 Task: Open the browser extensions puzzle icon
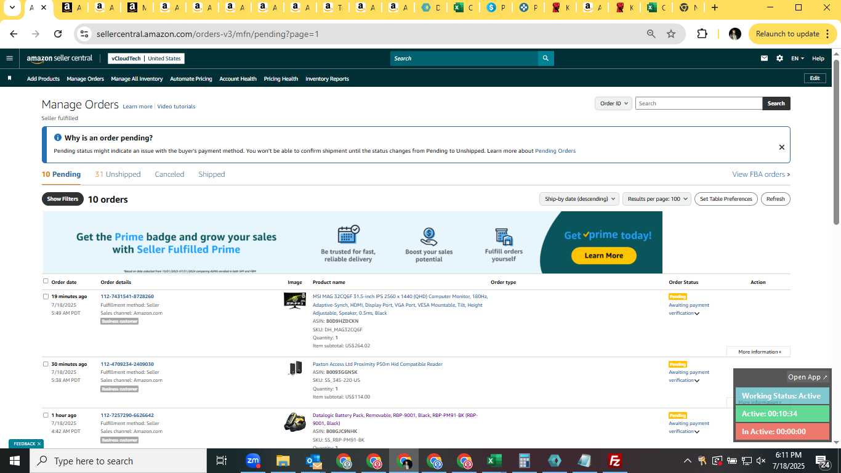pyautogui.click(x=702, y=34)
